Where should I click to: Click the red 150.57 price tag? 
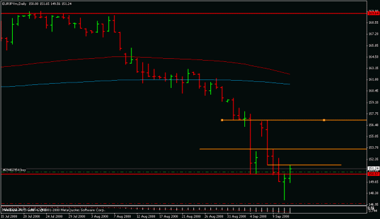tap(373, 174)
